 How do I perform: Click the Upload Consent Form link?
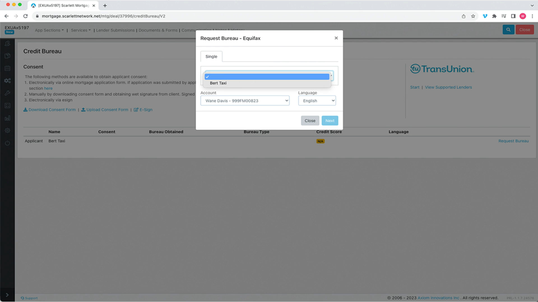(x=105, y=110)
